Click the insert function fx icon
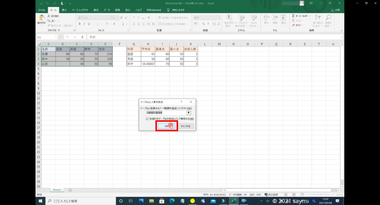 coord(82,37)
